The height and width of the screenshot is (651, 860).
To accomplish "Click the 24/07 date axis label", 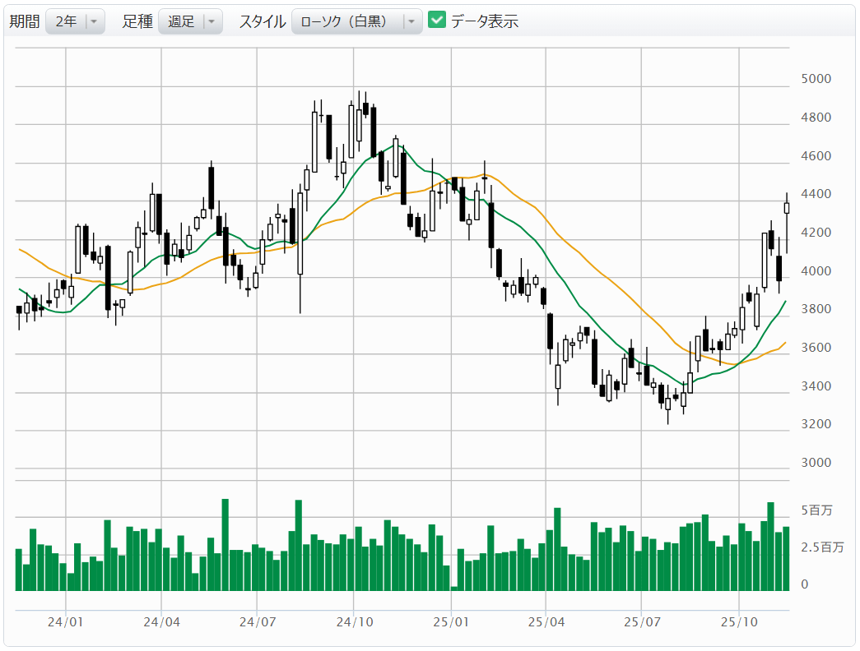I will [x=258, y=624].
